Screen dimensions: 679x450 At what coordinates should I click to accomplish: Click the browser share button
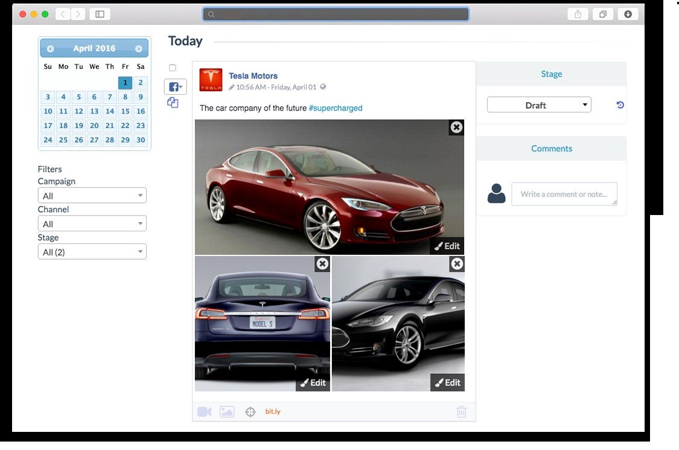point(578,14)
